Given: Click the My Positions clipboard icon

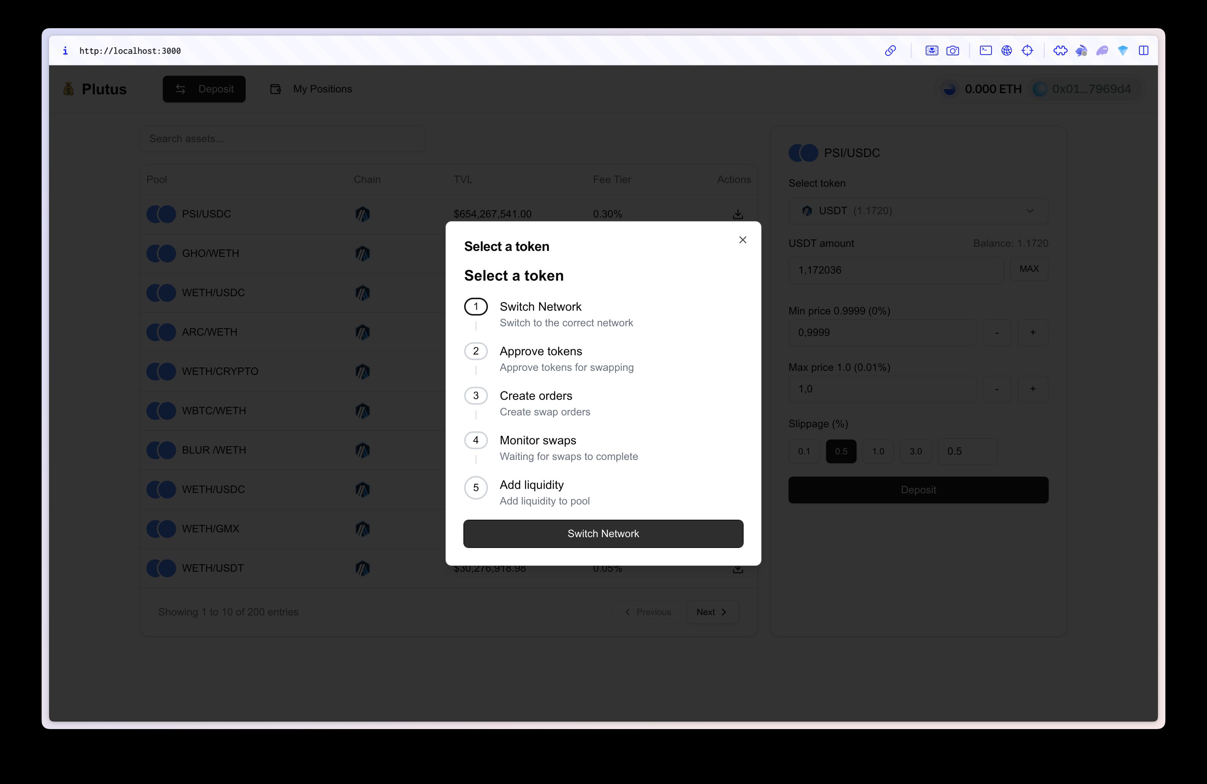Looking at the screenshot, I should (x=275, y=89).
